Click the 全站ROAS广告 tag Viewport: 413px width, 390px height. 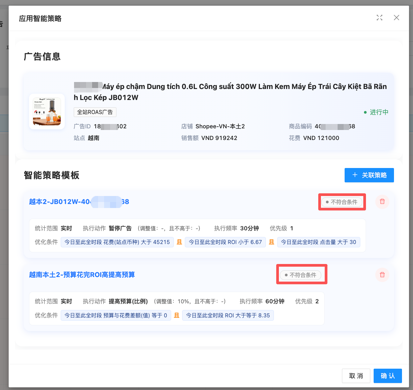[x=95, y=112]
